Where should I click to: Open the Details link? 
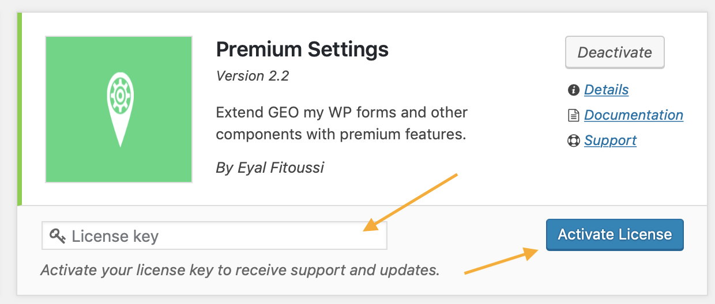(x=606, y=90)
